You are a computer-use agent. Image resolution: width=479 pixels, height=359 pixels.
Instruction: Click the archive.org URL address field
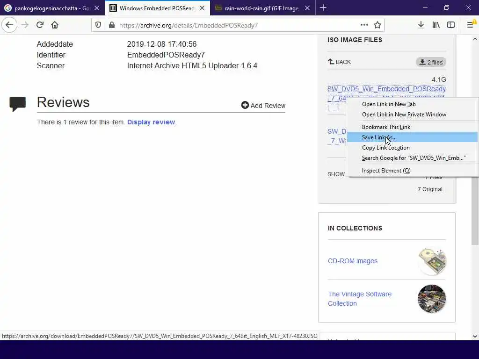point(238,25)
